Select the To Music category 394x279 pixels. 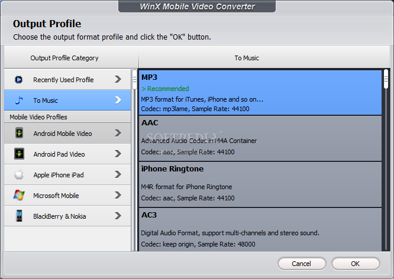click(x=67, y=100)
